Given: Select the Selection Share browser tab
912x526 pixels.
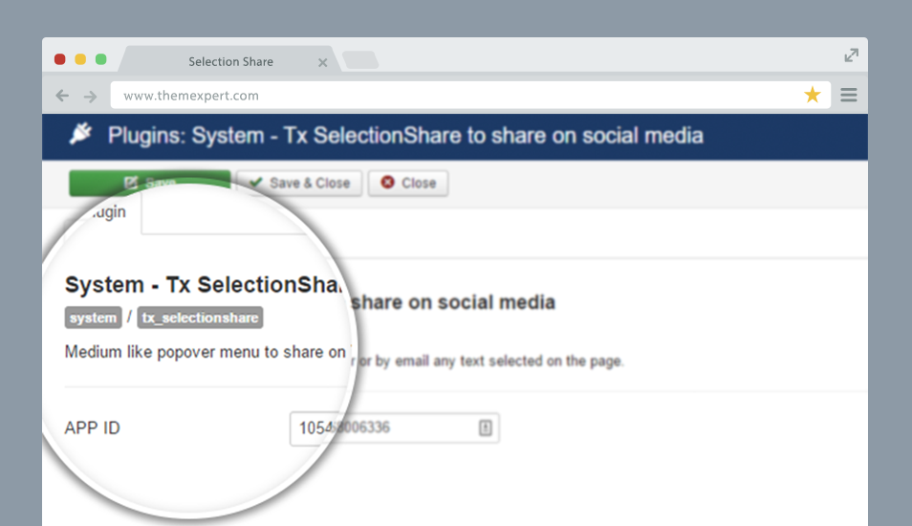Looking at the screenshot, I should [230, 61].
